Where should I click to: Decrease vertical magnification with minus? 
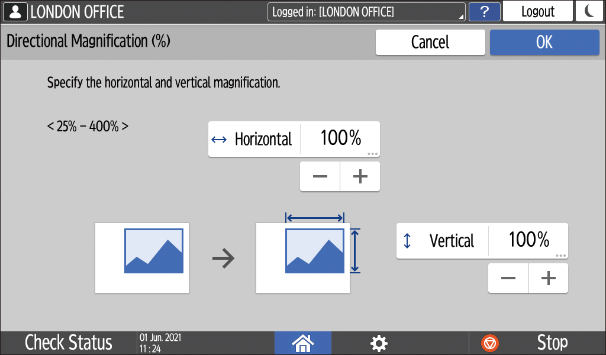coord(508,279)
